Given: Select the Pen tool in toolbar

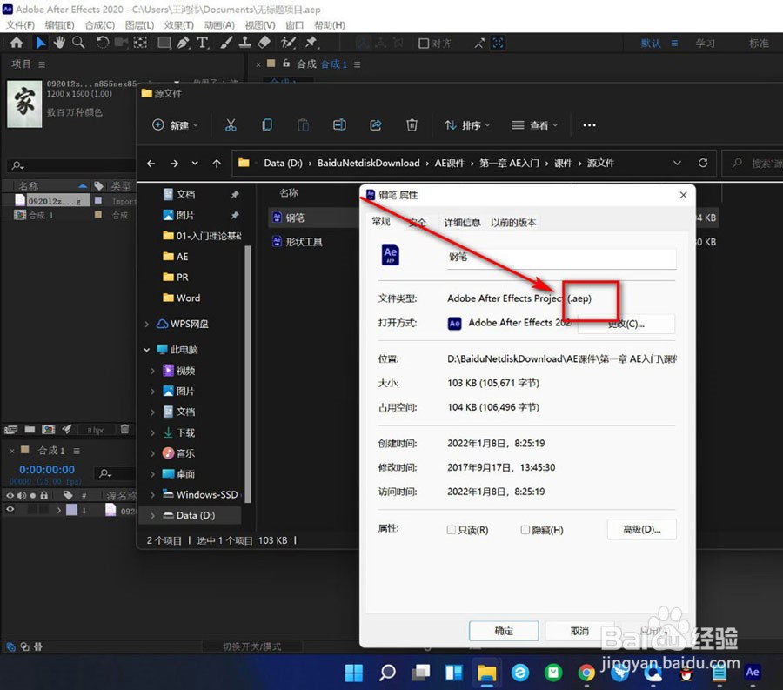Looking at the screenshot, I should [x=183, y=43].
